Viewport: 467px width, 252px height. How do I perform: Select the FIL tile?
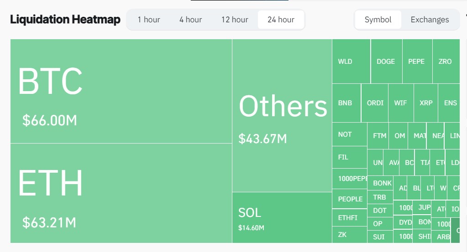pyautogui.click(x=349, y=157)
